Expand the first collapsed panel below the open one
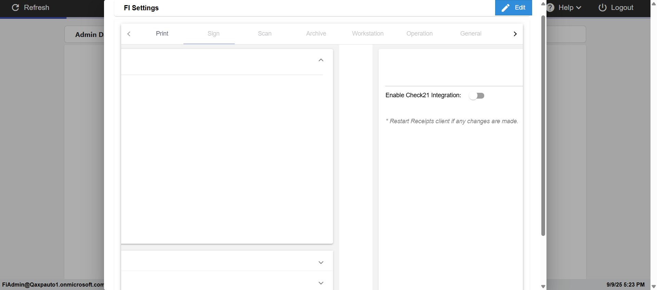Screen dimensions: 657x290 [x=321, y=263]
